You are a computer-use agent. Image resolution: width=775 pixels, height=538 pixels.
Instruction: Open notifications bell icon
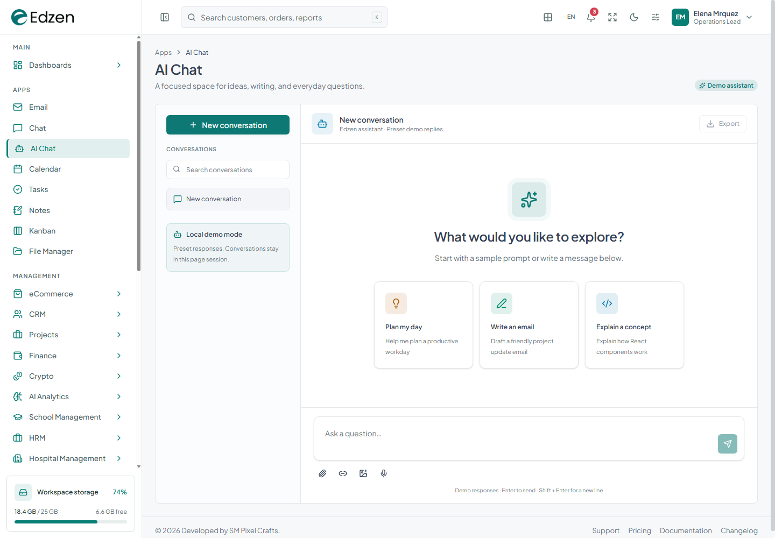point(591,17)
